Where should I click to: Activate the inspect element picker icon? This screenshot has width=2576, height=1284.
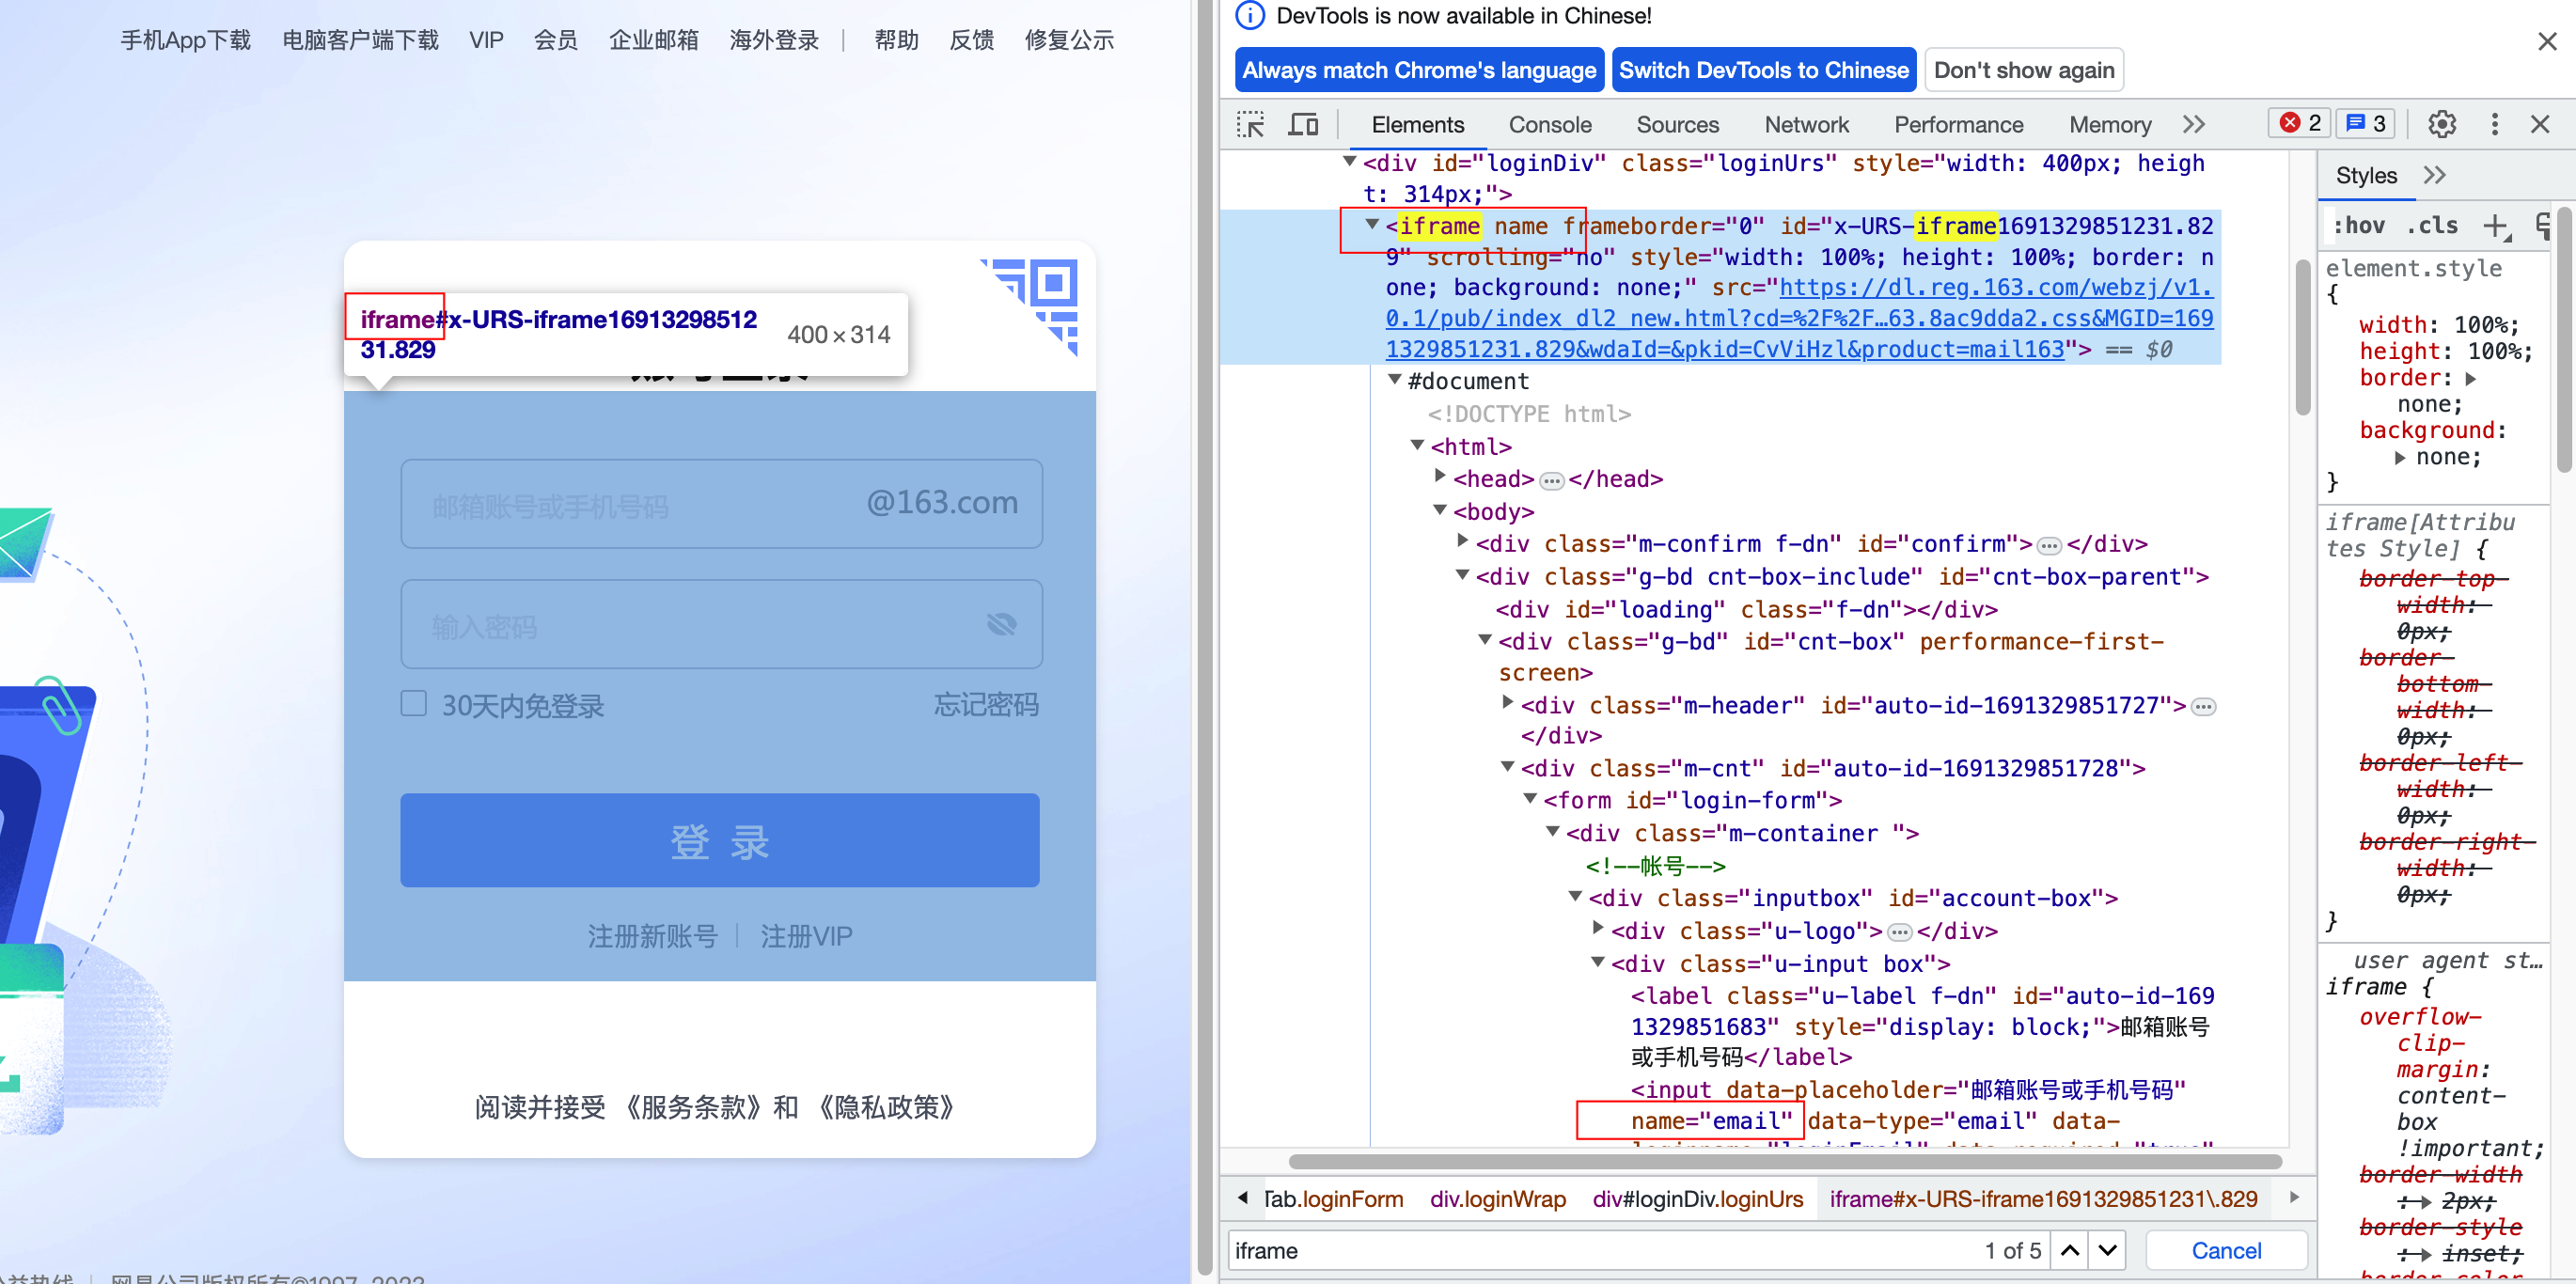tap(1250, 124)
